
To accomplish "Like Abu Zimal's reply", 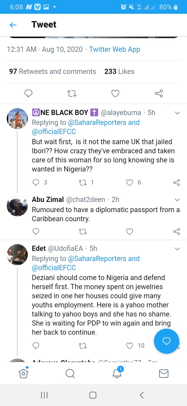I will click(x=129, y=231).
